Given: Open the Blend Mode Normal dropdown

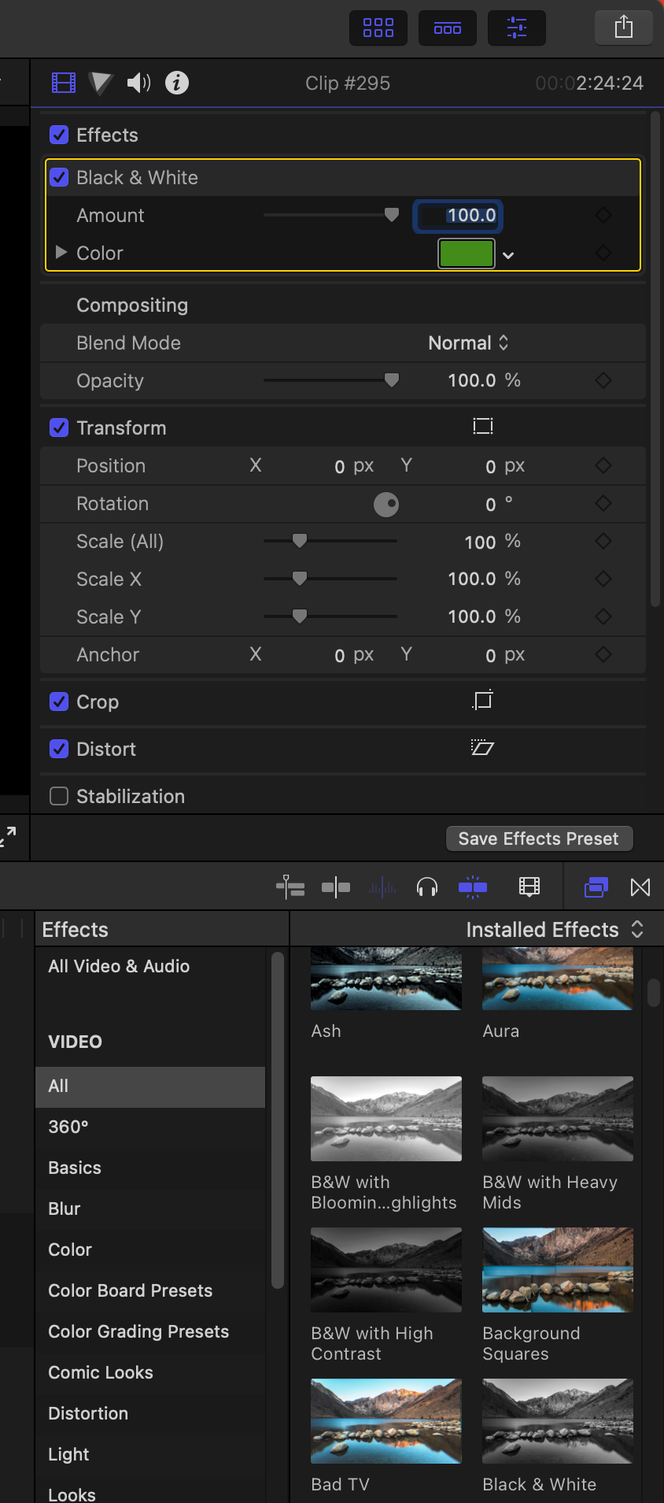Looking at the screenshot, I should pyautogui.click(x=469, y=343).
